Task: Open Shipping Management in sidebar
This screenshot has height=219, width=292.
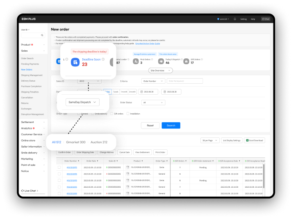Action: coord(32,75)
